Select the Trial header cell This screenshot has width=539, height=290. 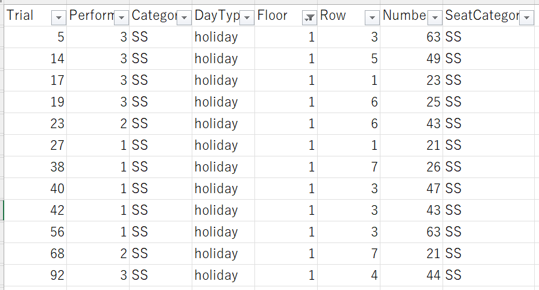point(35,16)
